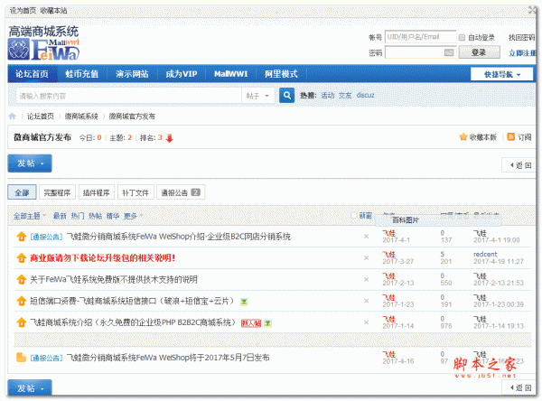Click last poster redcent link
Image resolution: width=542 pixels, height=401 pixels.
pyautogui.click(x=485, y=254)
